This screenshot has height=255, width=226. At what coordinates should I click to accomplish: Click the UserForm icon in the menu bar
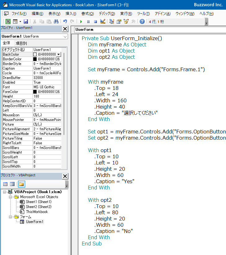(x=6, y=14)
